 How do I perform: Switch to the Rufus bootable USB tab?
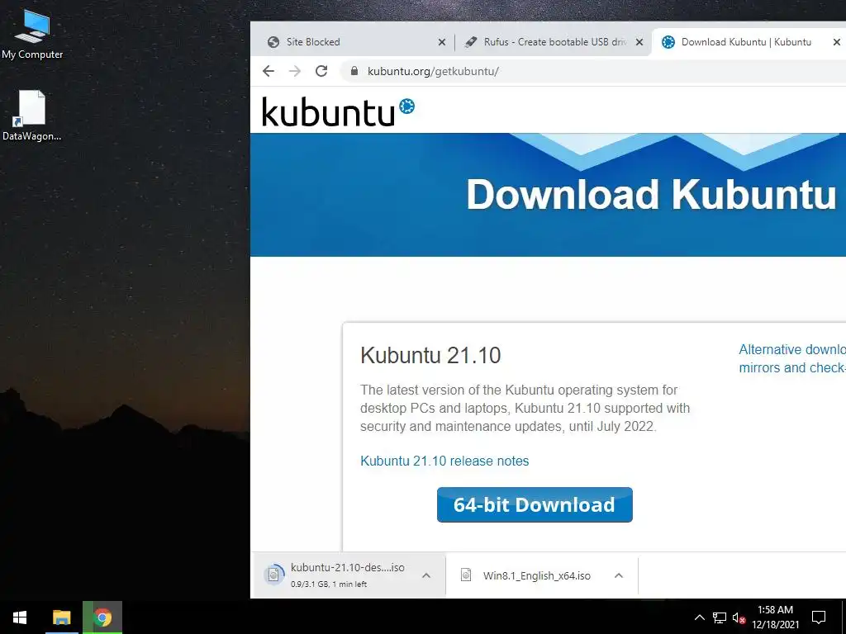pos(554,42)
